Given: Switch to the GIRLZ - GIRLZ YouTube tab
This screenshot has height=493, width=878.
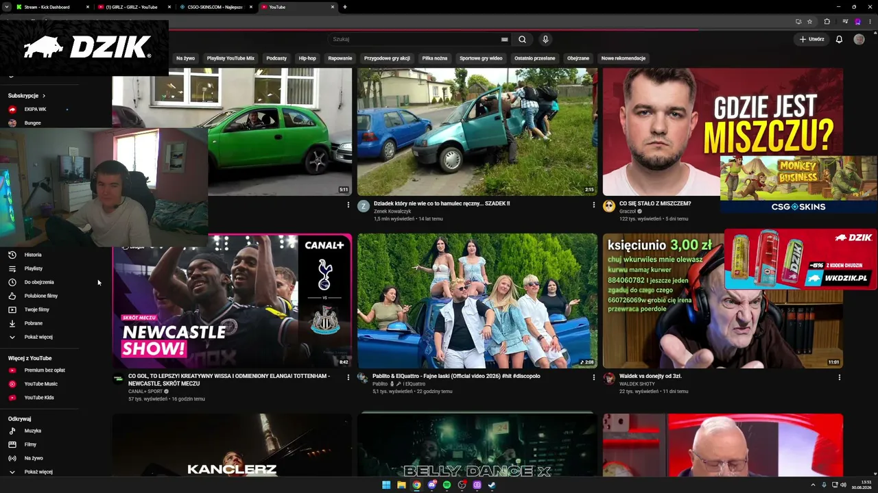Looking at the screenshot, I should pyautogui.click(x=134, y=7).
